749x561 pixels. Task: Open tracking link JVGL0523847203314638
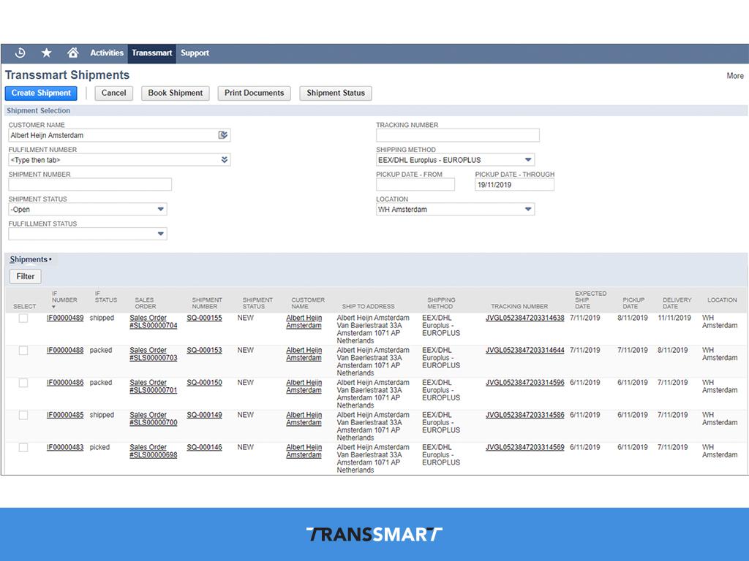pos(524,318)
